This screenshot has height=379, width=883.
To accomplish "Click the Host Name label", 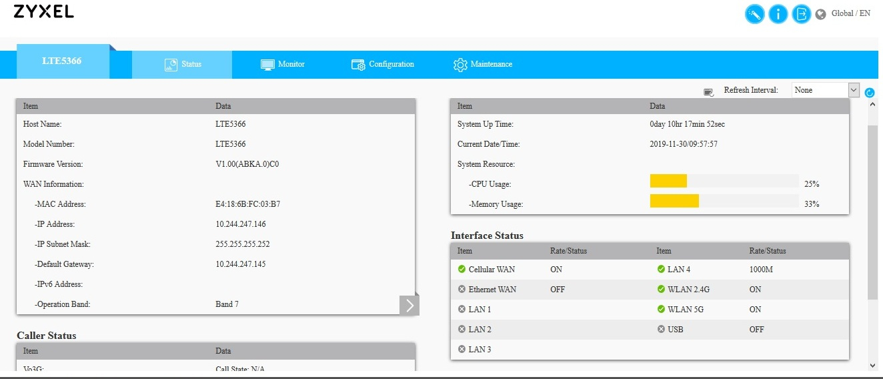I will [x=42, y=124].
